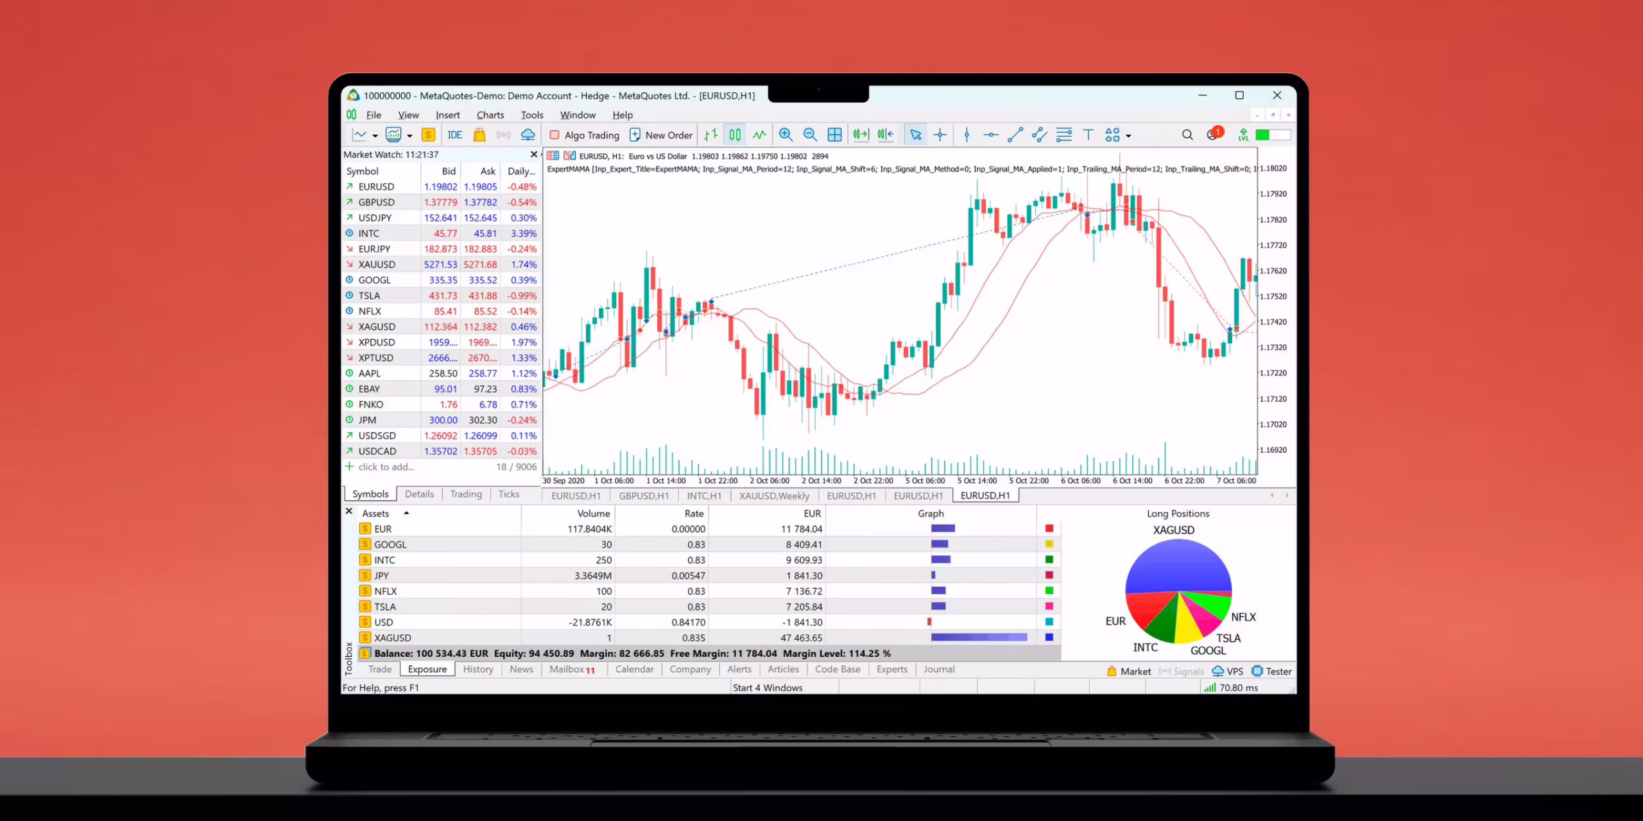Switch chart to candlestick style

735,135
